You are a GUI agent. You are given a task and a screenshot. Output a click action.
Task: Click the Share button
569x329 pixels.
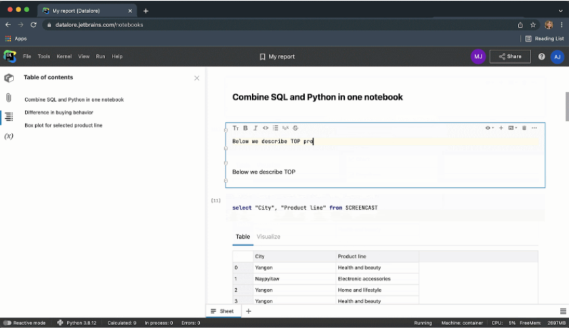(510, 56)
